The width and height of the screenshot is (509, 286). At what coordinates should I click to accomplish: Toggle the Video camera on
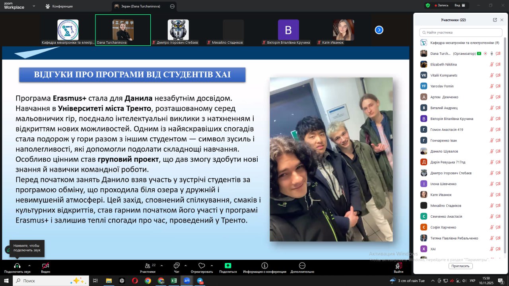click(46, 266)
